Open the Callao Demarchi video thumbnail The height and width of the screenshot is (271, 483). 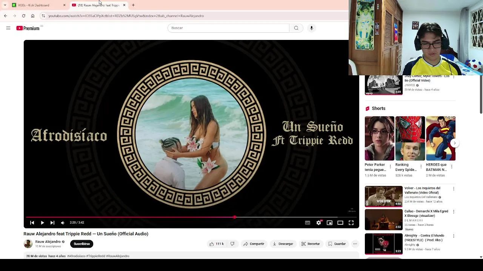pos(384,219)
